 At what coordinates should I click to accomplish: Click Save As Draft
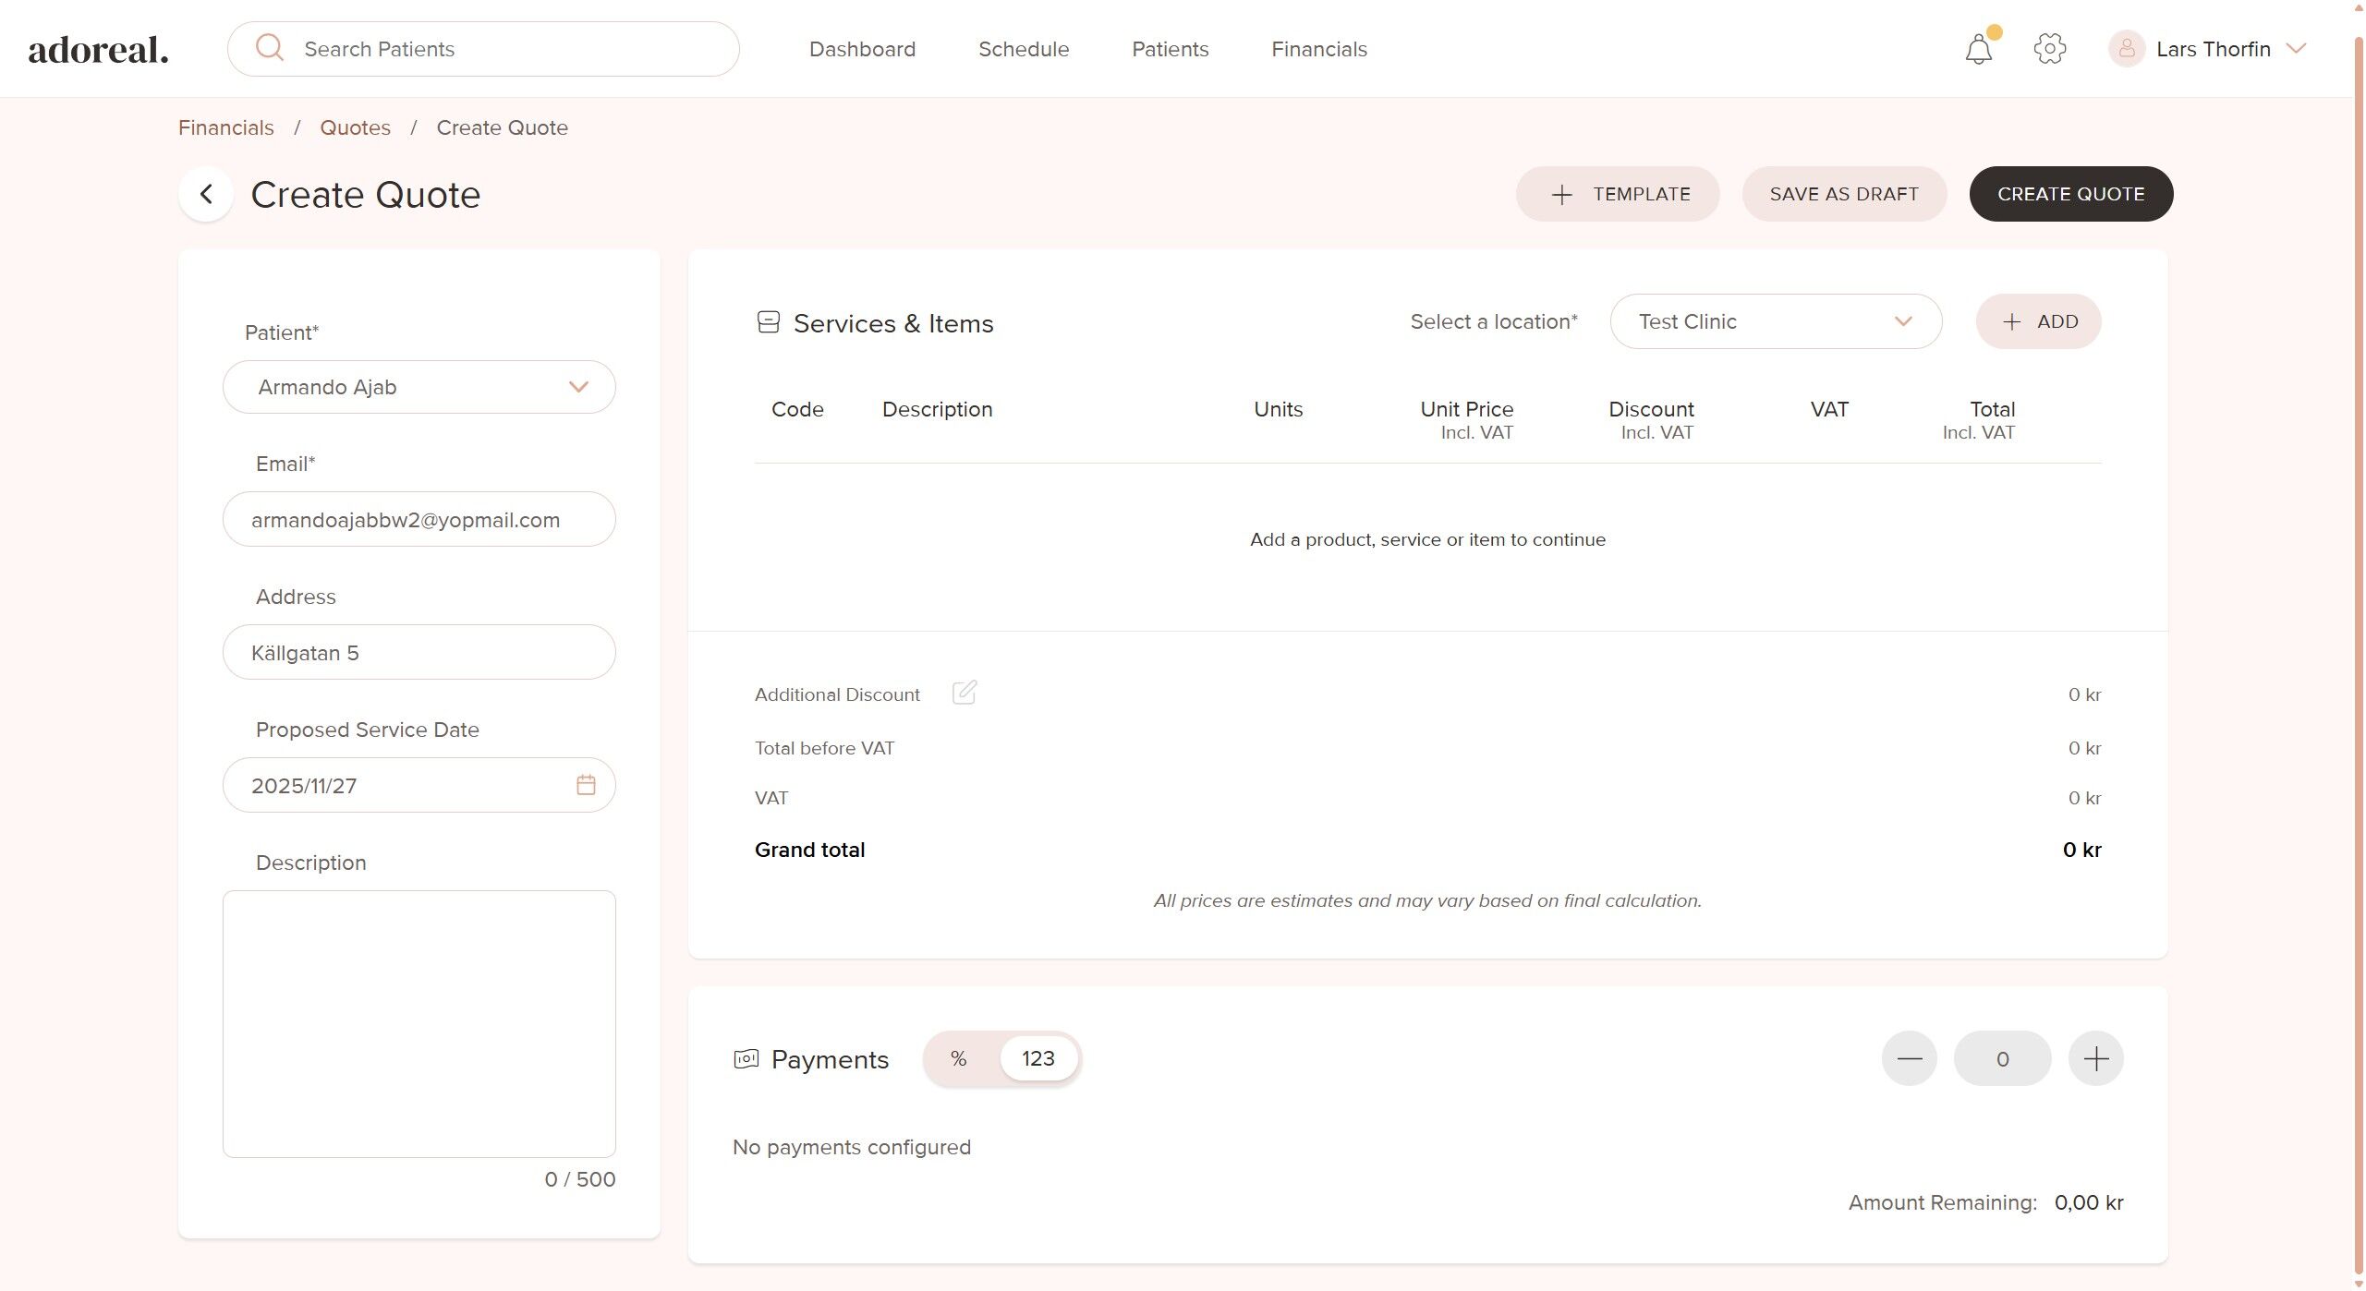tap(1843, 194)
